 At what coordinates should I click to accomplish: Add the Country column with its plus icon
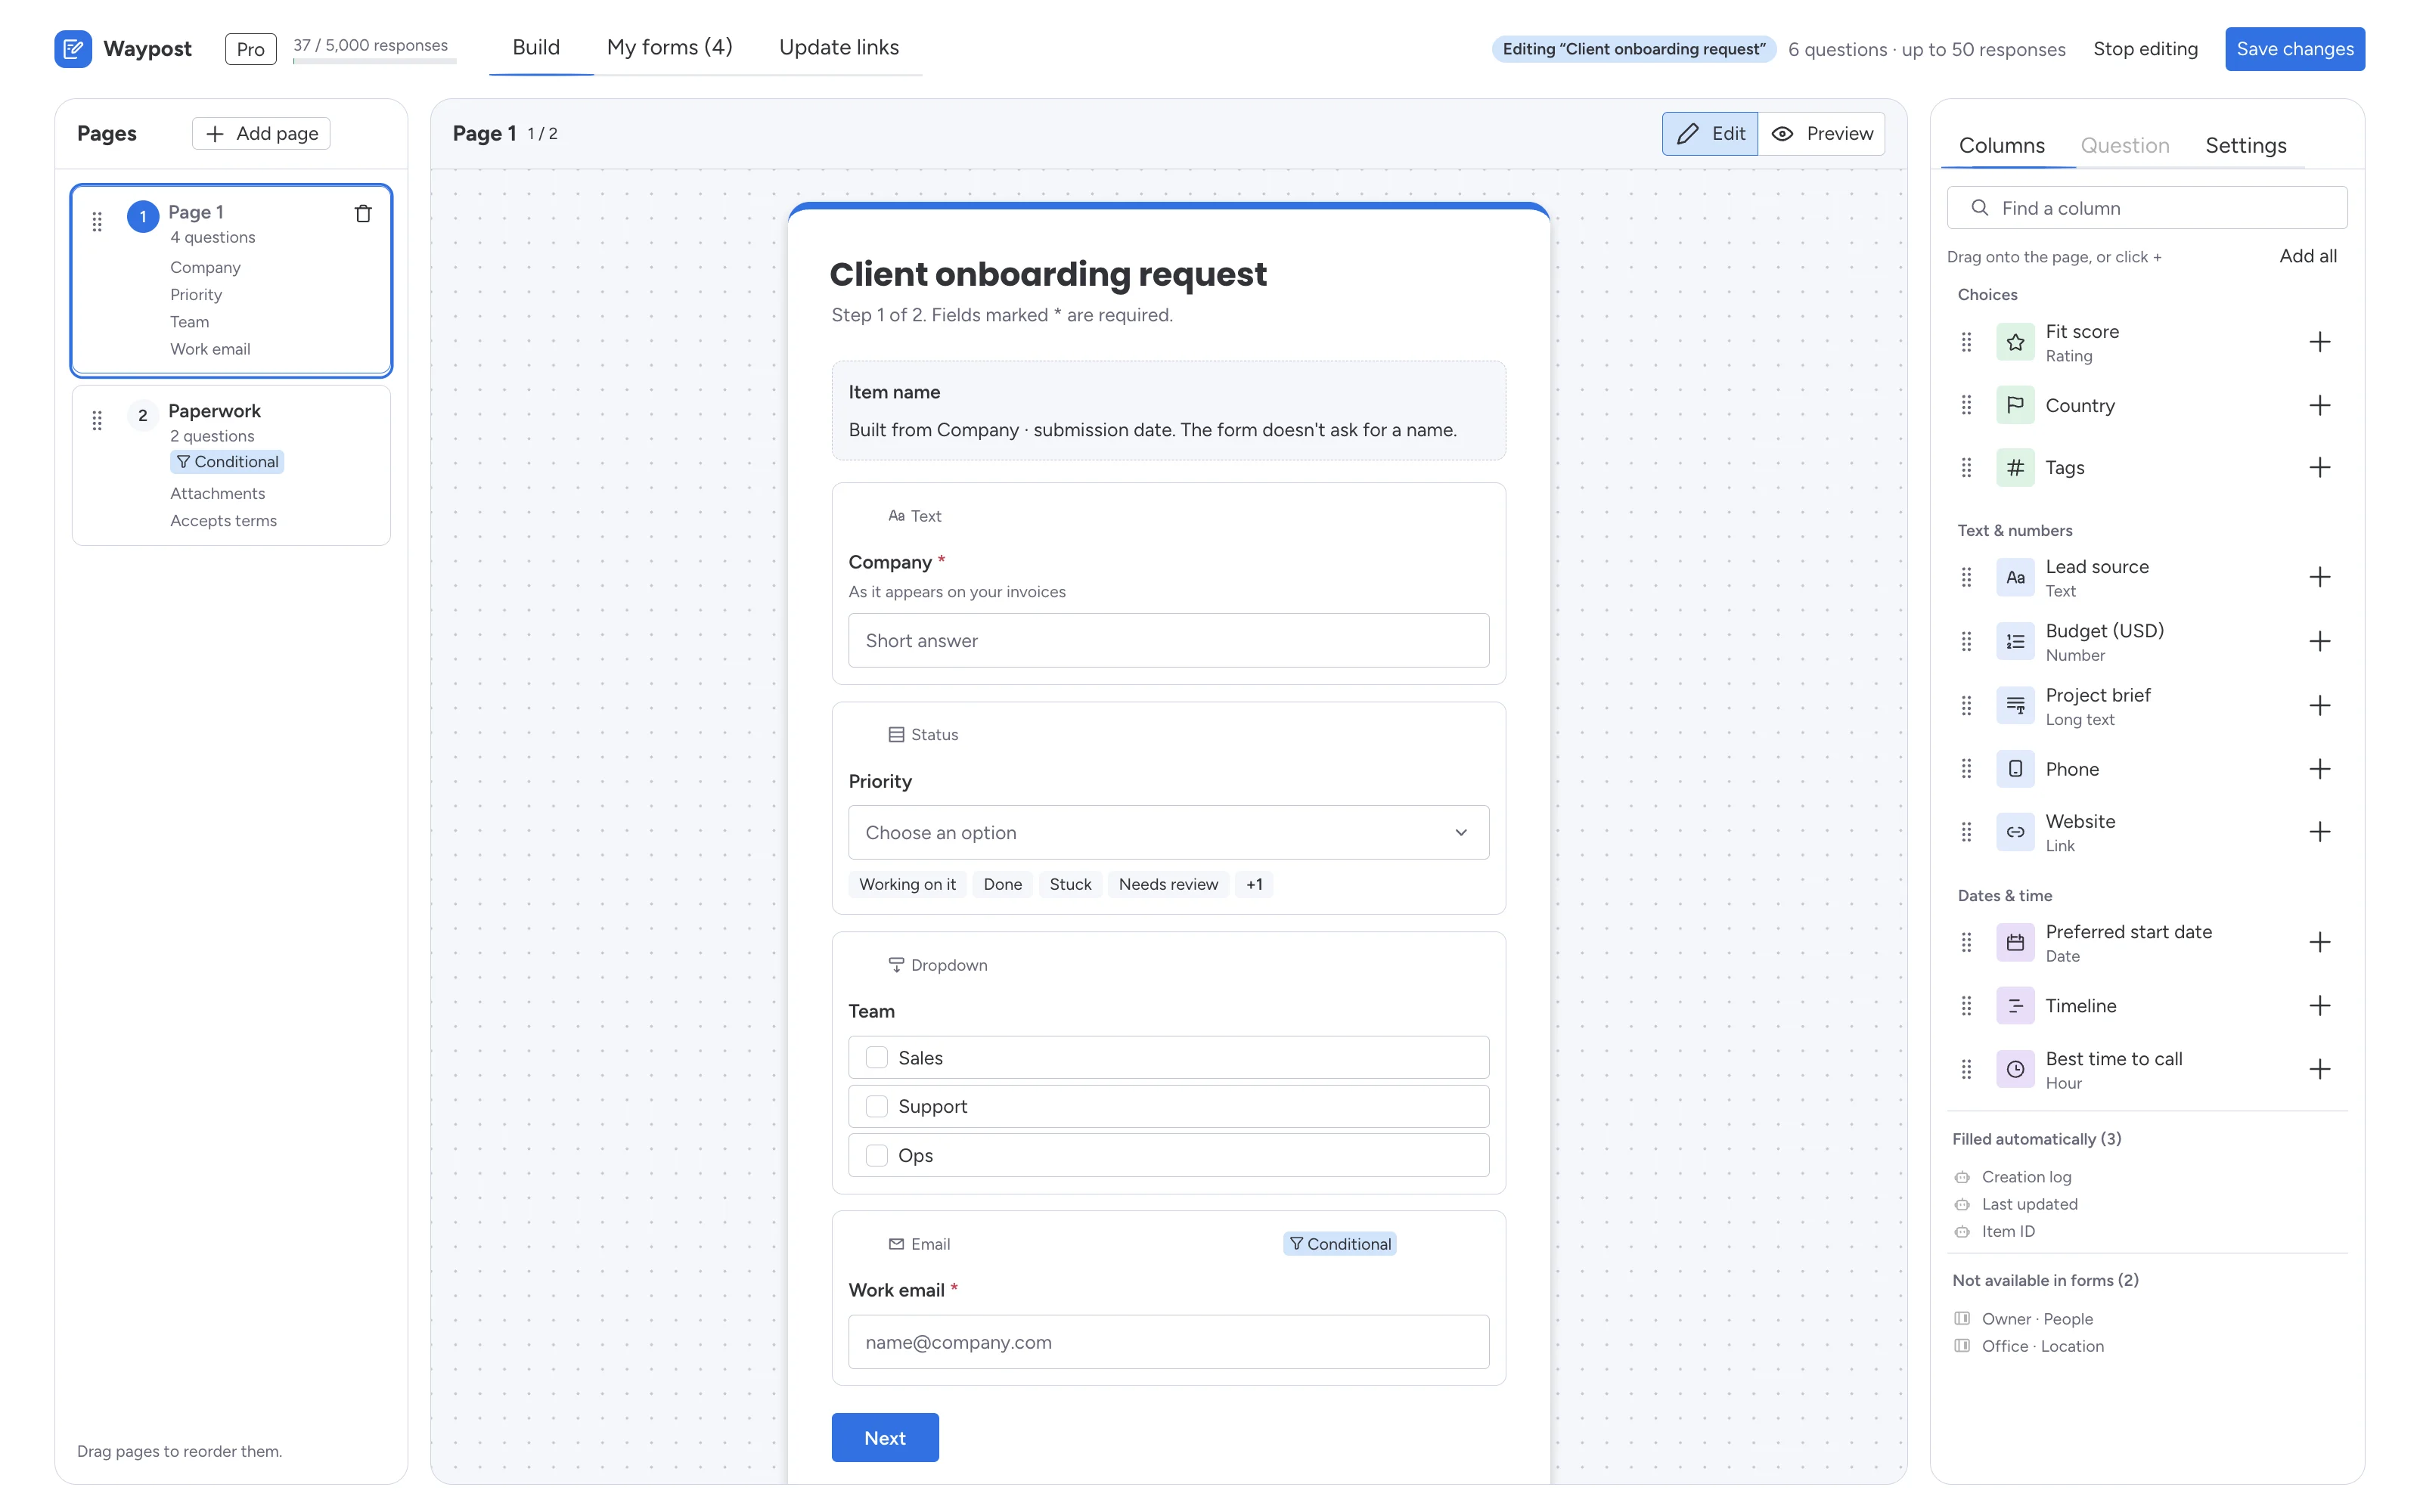[2320, 405]
